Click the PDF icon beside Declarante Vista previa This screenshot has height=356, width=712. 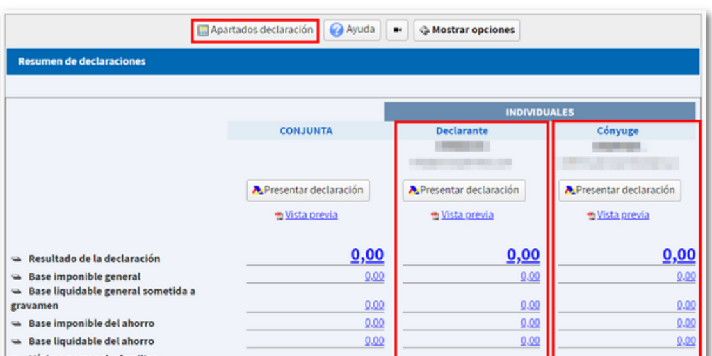(435, 216)
